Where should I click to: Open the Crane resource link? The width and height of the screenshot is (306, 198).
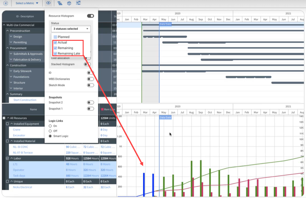(16, 130)
